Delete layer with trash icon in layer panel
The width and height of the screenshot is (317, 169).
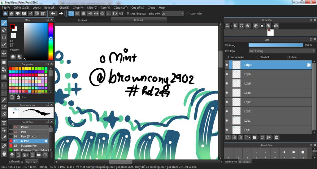276,137
